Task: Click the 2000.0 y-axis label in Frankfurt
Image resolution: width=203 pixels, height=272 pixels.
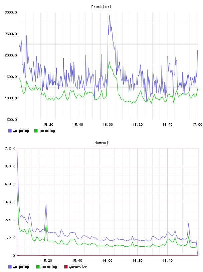Action: click(x=11, y=55)
